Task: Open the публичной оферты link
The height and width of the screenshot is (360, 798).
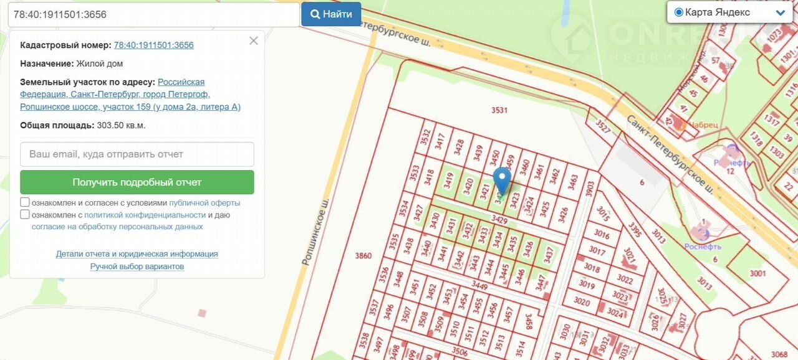Action: point(204,203)
